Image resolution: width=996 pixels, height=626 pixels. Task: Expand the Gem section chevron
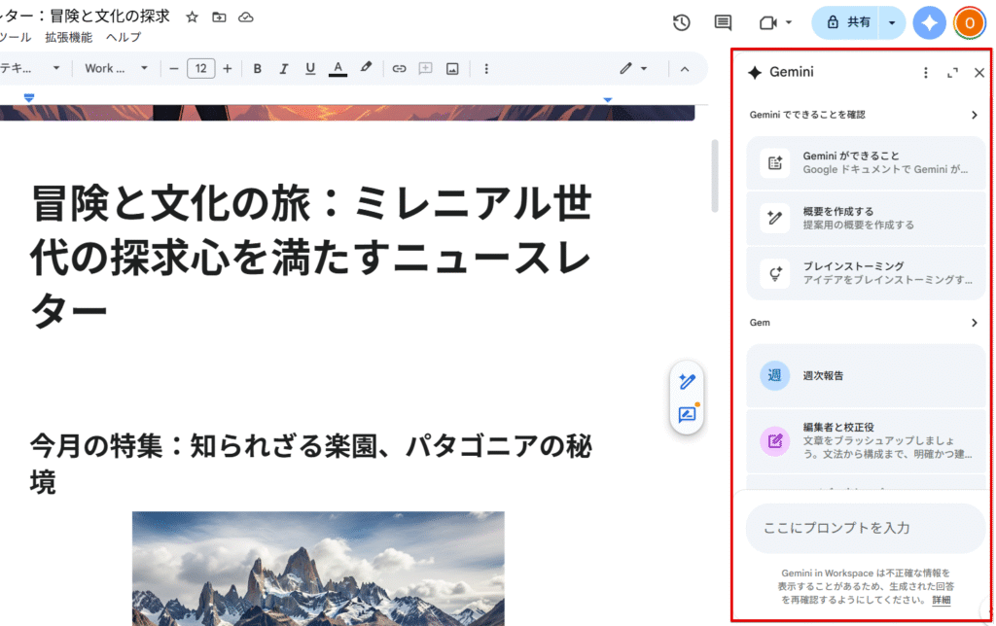point(974,323)
